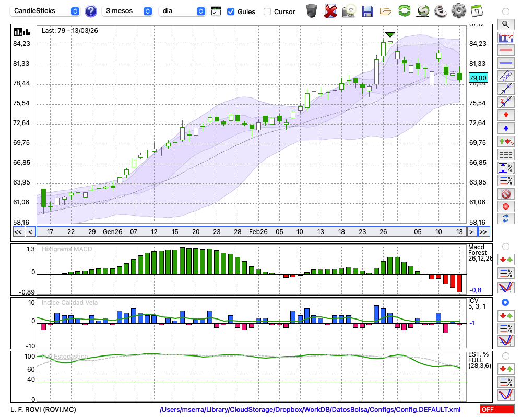This screenshot has width=522, height=417.
Task: Click the red-green arrows icon in MACD panel
Action: (506, 260)
